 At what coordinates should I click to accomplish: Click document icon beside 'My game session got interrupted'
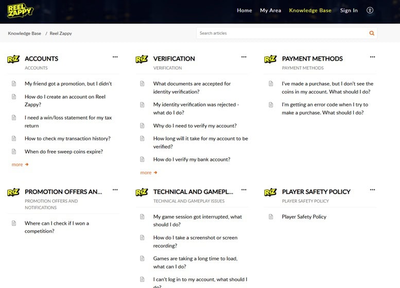[x=142, y=217]
